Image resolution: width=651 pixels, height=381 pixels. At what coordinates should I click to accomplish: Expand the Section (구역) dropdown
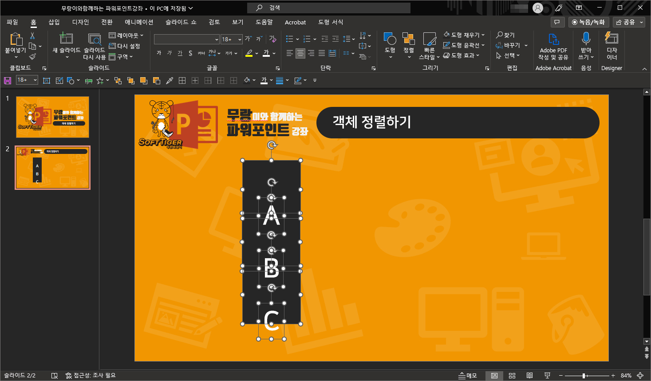(121, 57)
